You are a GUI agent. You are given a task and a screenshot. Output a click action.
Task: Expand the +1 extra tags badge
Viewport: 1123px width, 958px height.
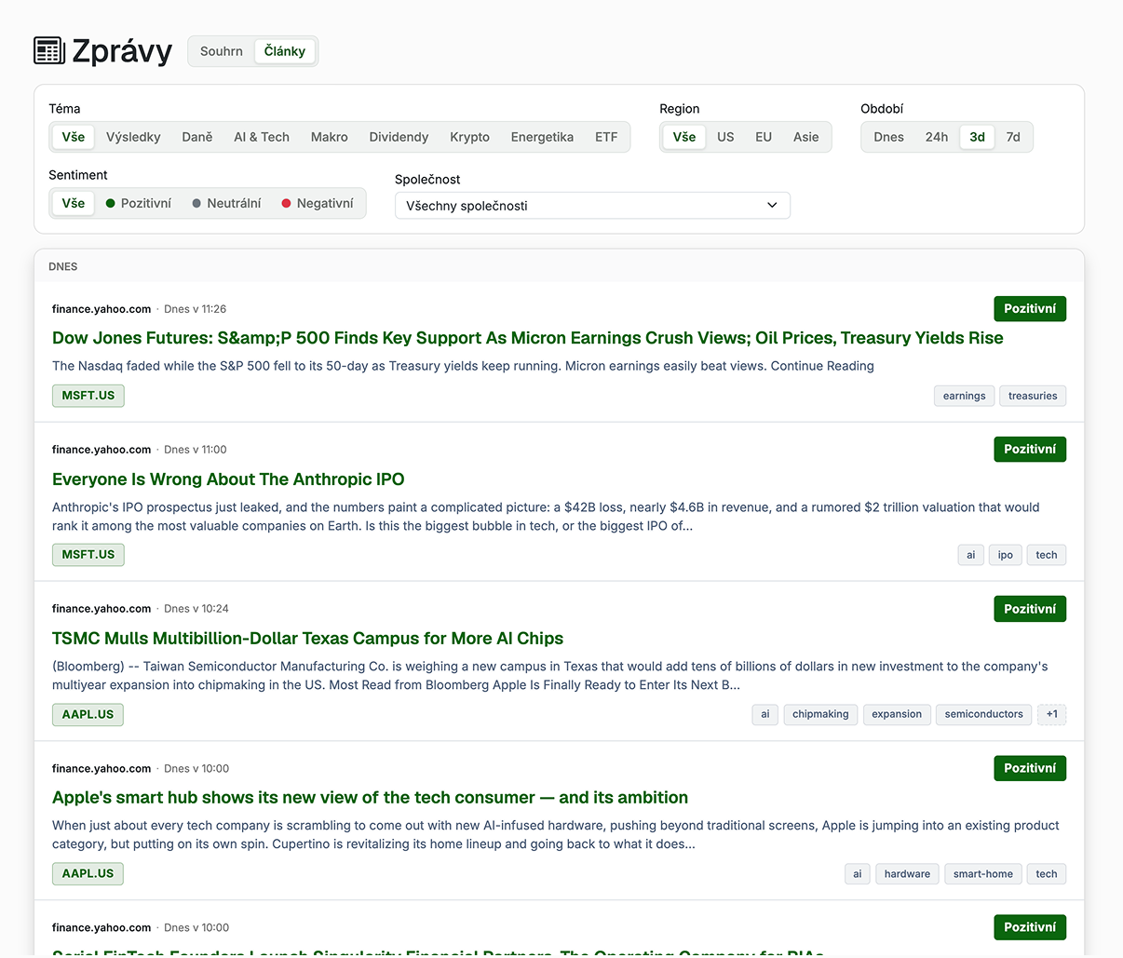1051,715
